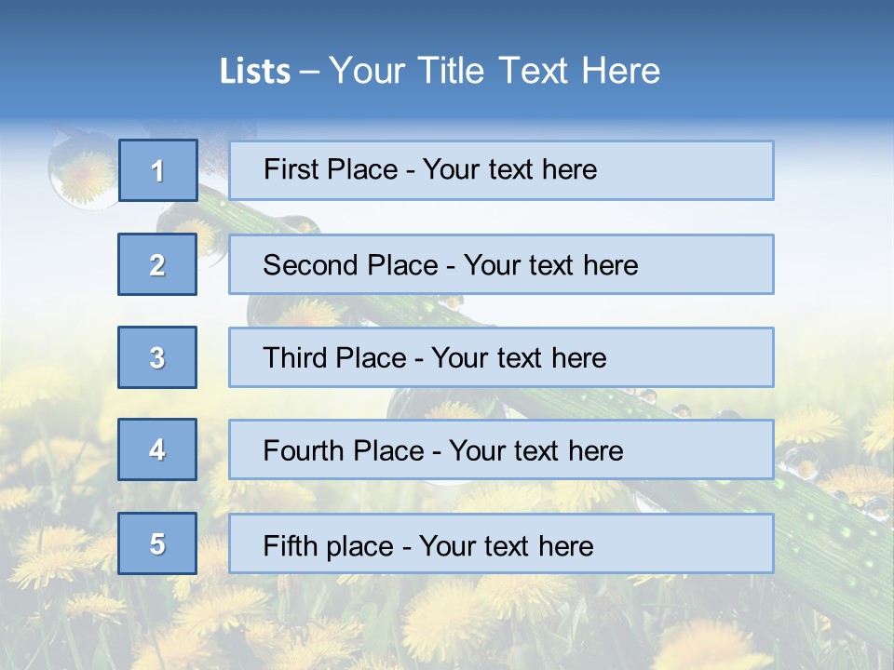Click the dash in the slide title
This screenshot has height=670, width=894.
click(x=309, y=72)
